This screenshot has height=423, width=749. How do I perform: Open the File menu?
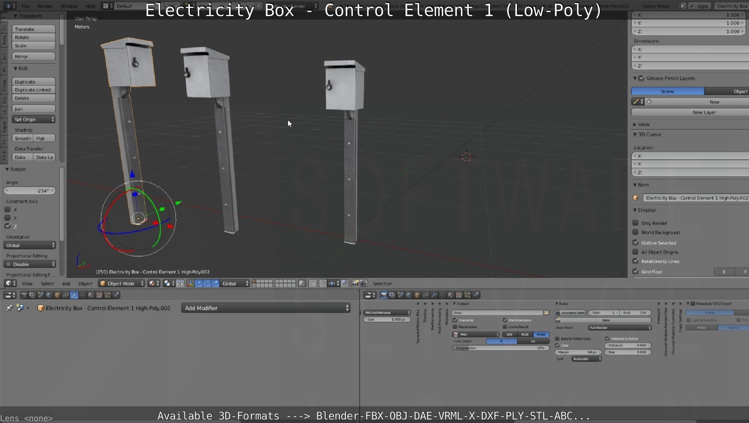click(25, 6)
